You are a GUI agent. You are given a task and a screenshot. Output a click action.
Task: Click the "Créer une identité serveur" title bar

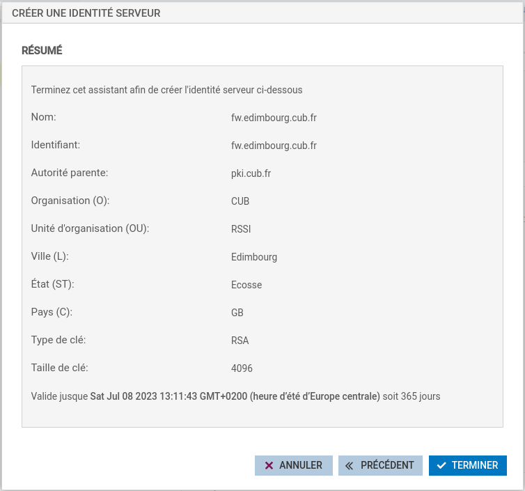(86, 13)
